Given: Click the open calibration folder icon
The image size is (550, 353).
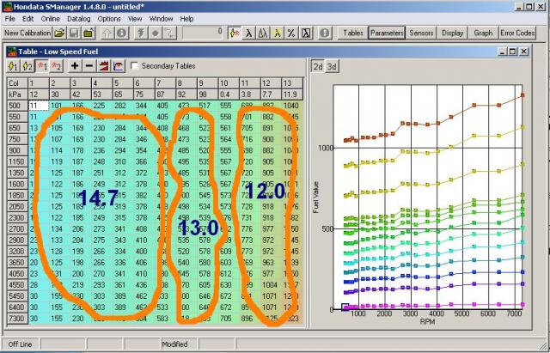Looking at the screenshot, I should (x=60, y=33).
